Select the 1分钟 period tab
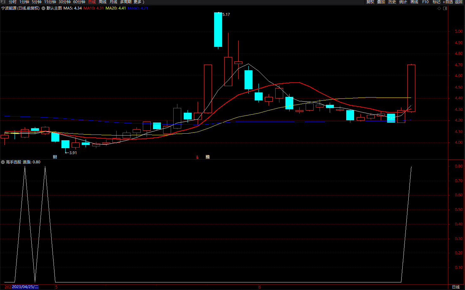 pos(24,2)
